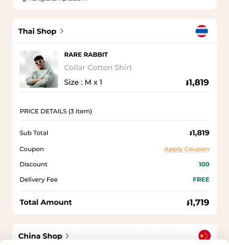Tap the China flag icon
229x245 pixels.
(205, 235)
